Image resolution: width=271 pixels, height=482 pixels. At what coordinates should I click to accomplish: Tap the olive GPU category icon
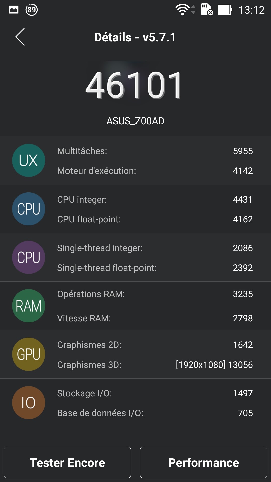[29, 354]
